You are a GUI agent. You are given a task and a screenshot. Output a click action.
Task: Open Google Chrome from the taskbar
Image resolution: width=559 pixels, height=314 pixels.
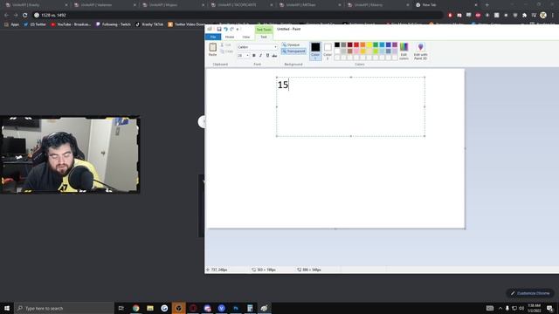tap(136, 308)
